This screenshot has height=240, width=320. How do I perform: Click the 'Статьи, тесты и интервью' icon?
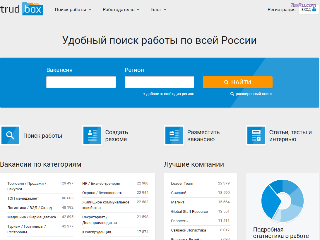[x=256, y=136]
